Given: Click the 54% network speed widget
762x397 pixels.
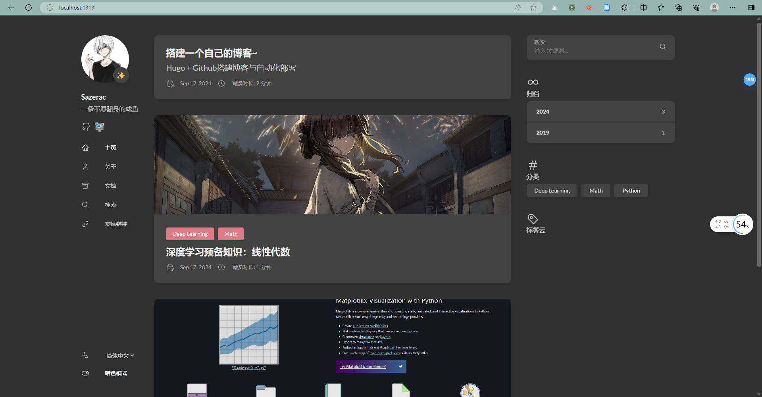Looking at the screenshot, I should click(731, 224).
